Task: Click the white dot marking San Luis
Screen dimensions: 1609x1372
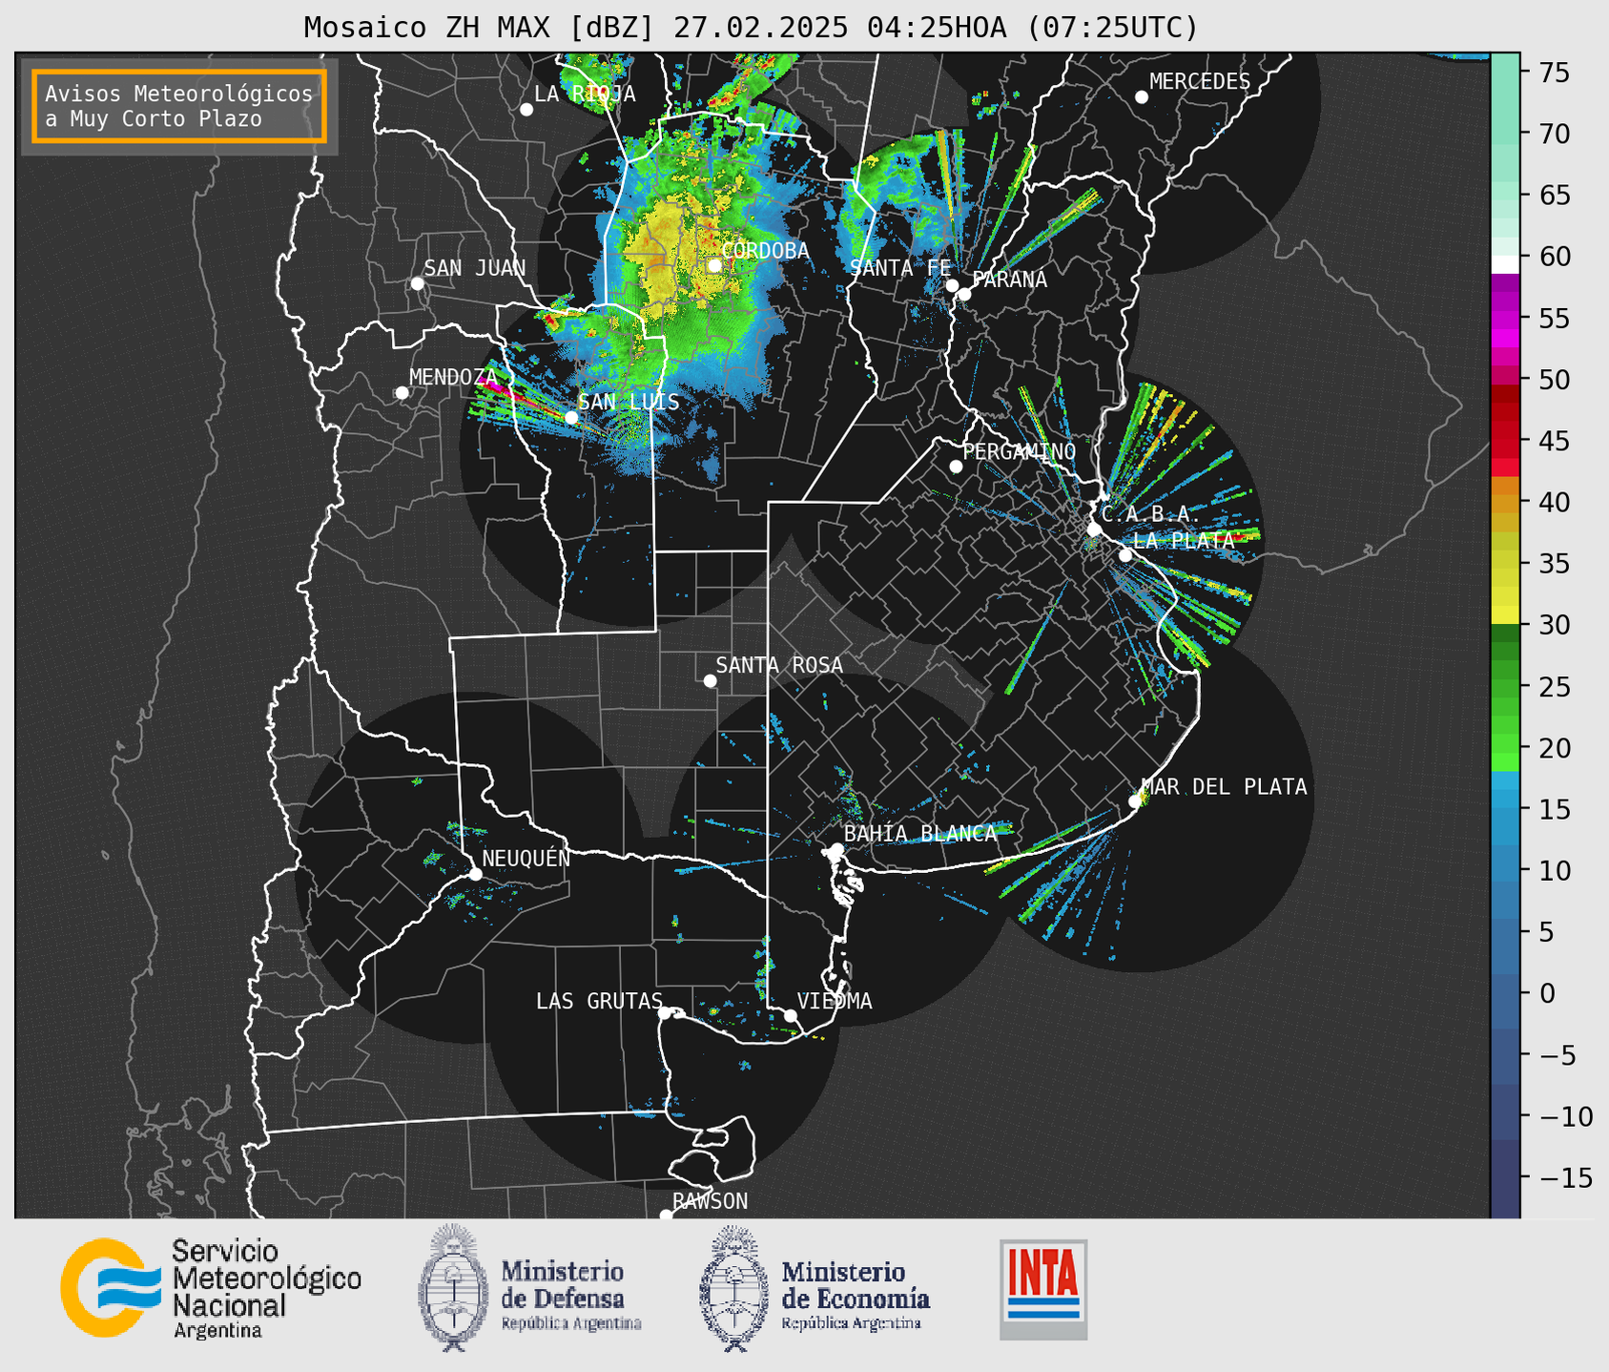Action: [571, 417]
